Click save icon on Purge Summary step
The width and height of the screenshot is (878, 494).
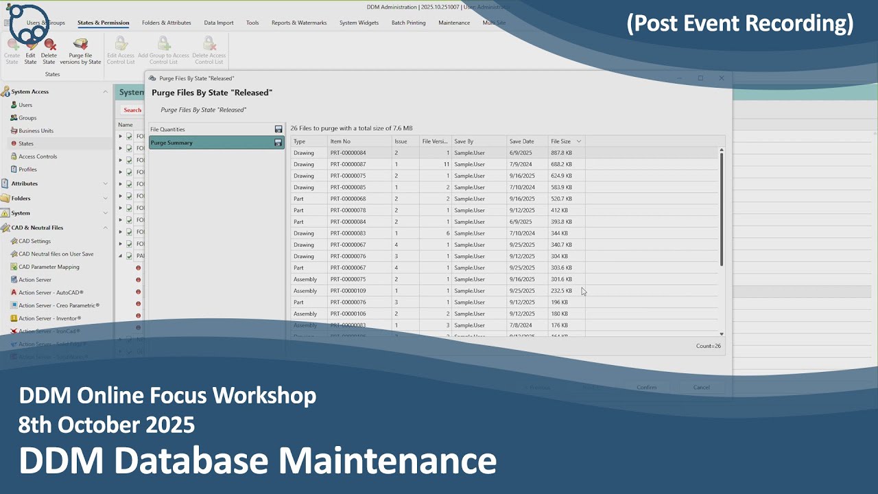(x=278, y=143)
